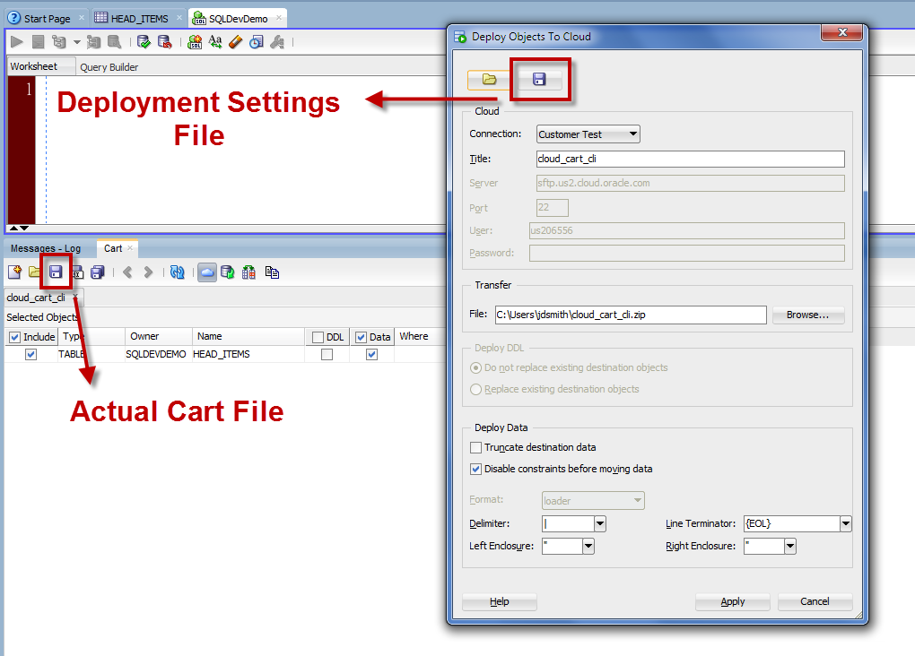Go back with the Cart left chevron
Image resolution: width=915 pixels, height=656 pixels.
(x=127, y=272)
